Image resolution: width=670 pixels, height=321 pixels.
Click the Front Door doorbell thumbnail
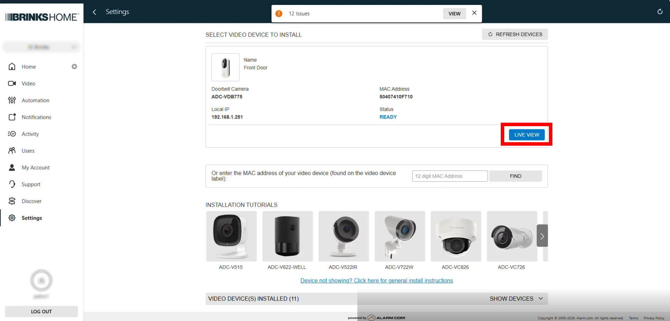click(225, 67)
